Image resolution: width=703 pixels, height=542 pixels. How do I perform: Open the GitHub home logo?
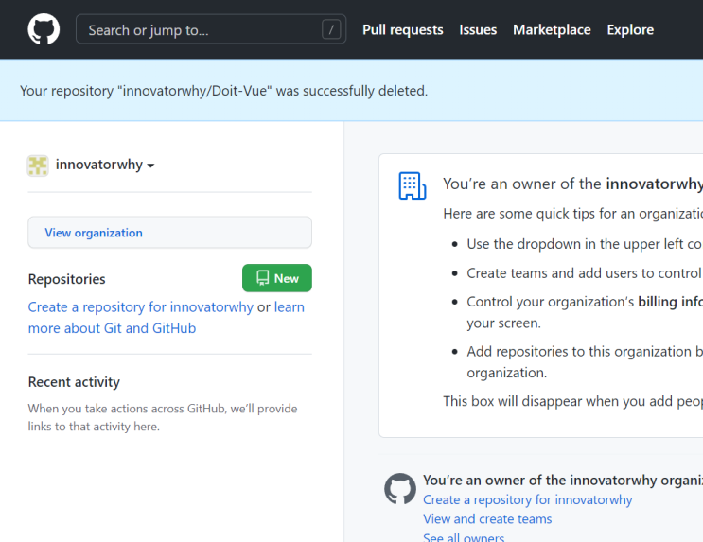point(44,29)
